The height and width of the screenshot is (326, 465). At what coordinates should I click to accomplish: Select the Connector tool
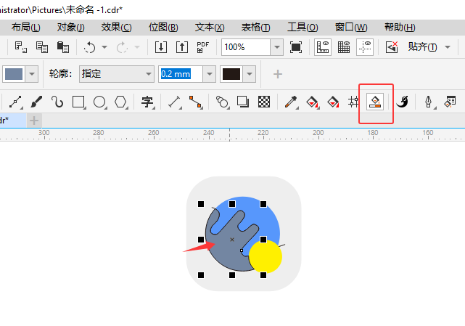196,102
